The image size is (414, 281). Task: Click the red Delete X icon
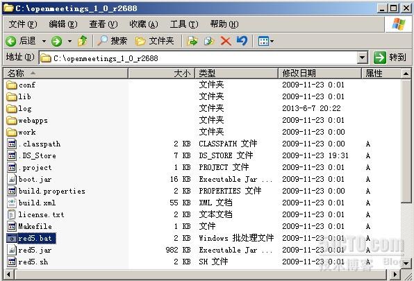(226, 41)
